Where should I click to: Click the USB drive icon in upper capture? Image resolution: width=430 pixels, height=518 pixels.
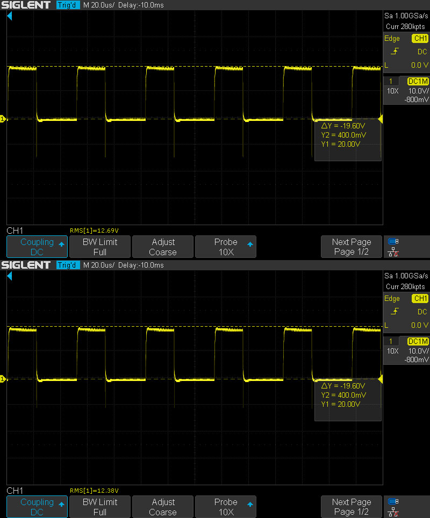point(393,242)
